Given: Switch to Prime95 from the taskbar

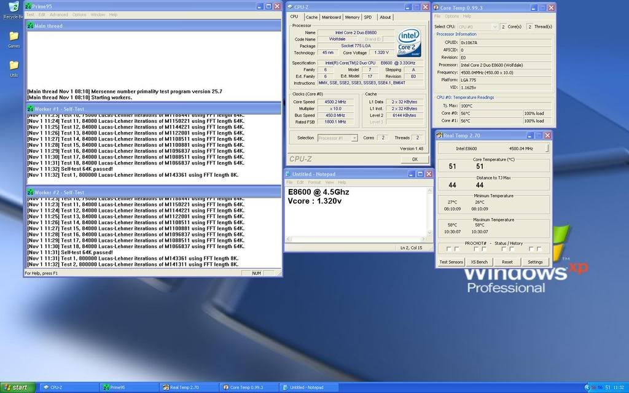Looking at the screenshot, I should [x=129, y=387].
